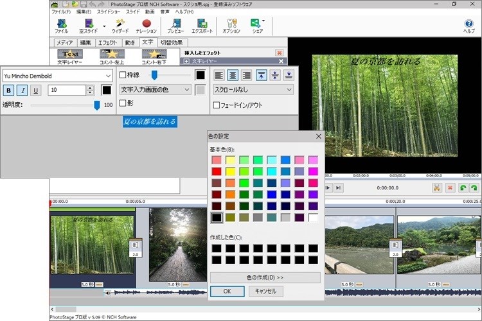Open the スクロールなし scroll dropdown

(x=253, y=90)
